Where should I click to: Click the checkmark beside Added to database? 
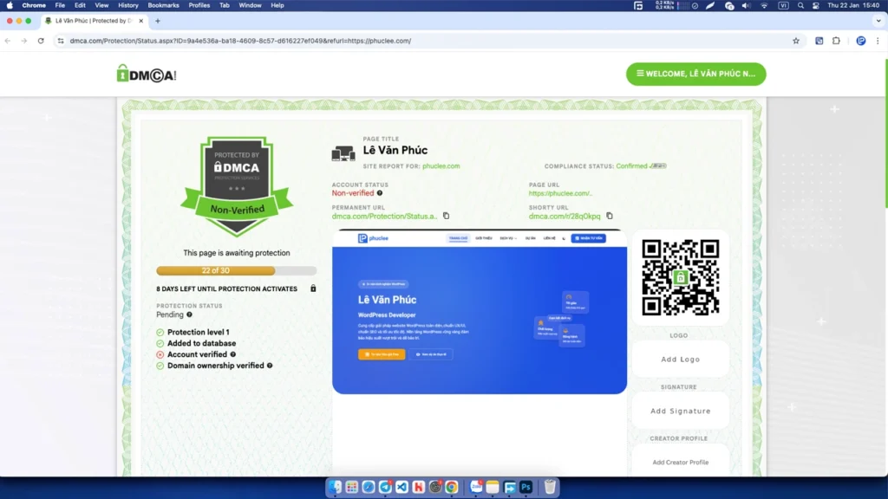pos(160,343)
